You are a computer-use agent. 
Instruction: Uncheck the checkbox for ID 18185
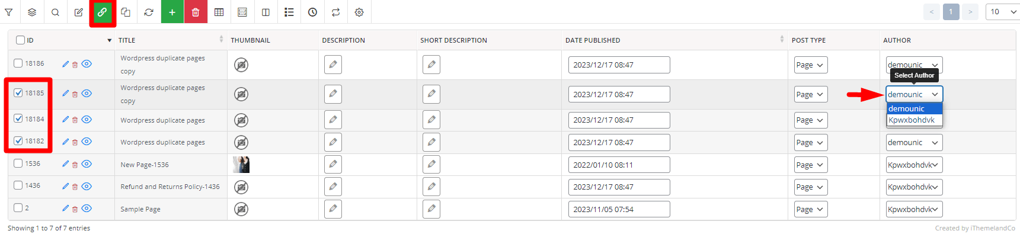point(18,93)
